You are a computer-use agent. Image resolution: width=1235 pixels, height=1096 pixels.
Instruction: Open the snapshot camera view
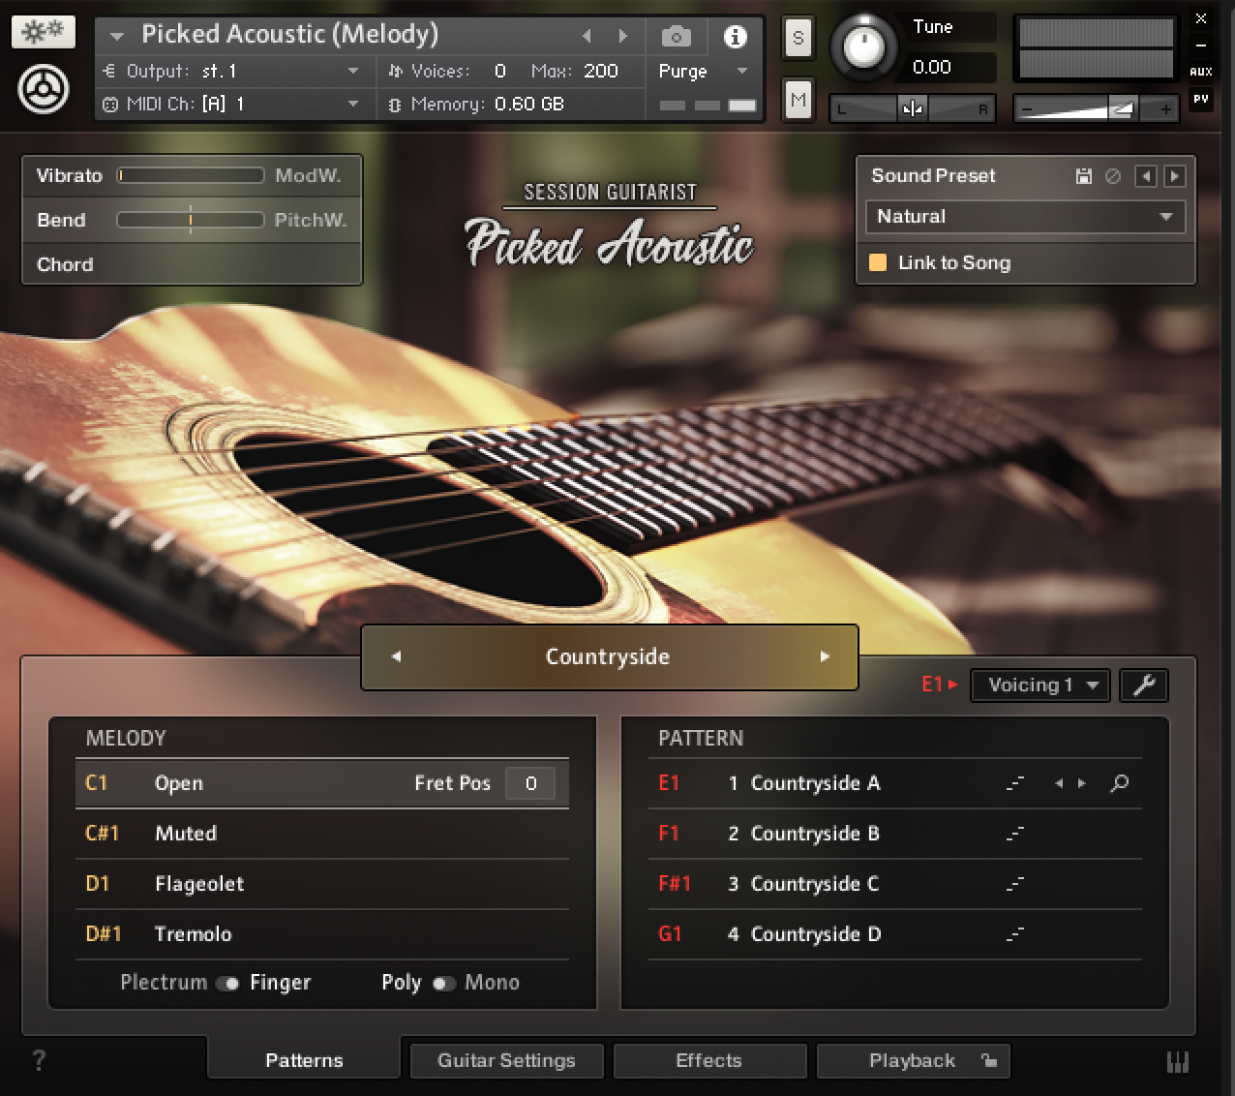(x=676, y=37)
